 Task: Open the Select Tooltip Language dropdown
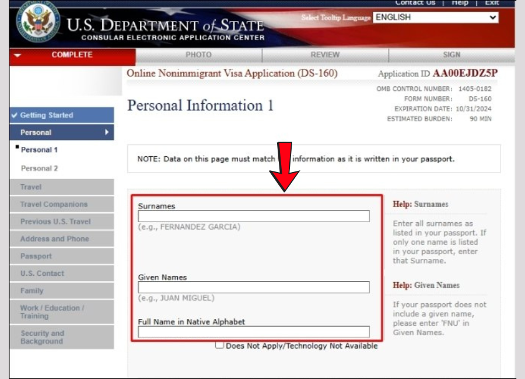pyautogui.click(x=436, y=17)
